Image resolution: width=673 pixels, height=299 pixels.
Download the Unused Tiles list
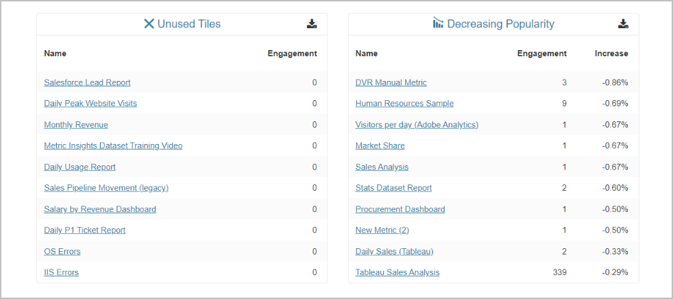tap(312, 24)
